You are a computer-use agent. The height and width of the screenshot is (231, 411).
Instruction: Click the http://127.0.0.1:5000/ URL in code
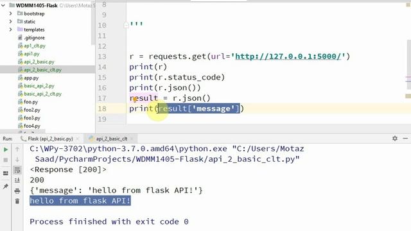coord(288,56)
